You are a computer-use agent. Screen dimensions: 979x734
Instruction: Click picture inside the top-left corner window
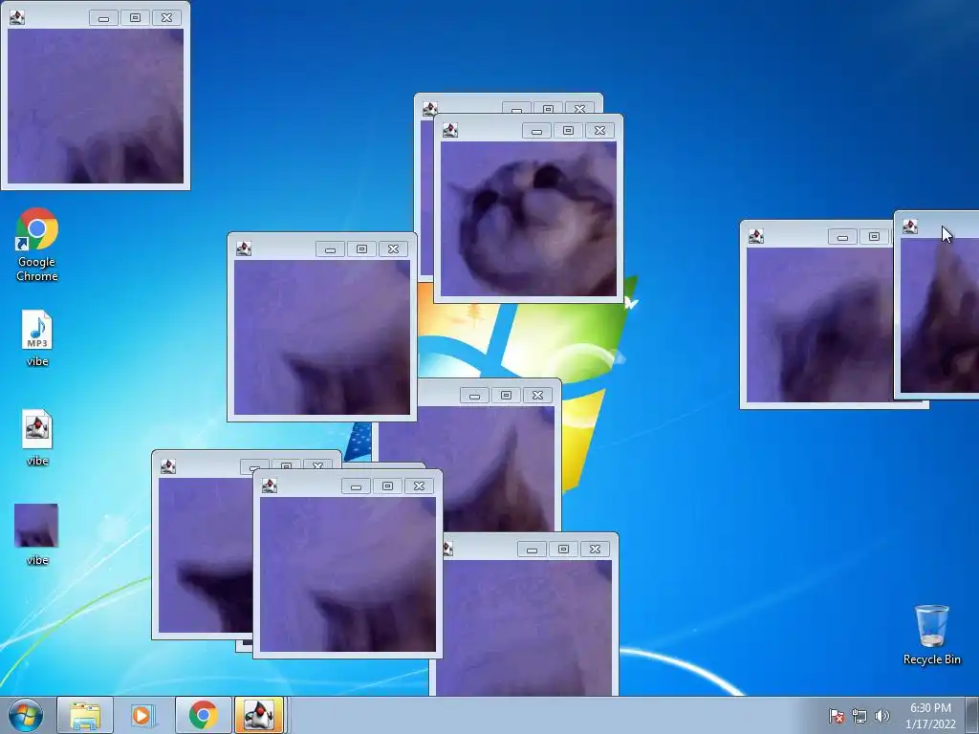96,106
